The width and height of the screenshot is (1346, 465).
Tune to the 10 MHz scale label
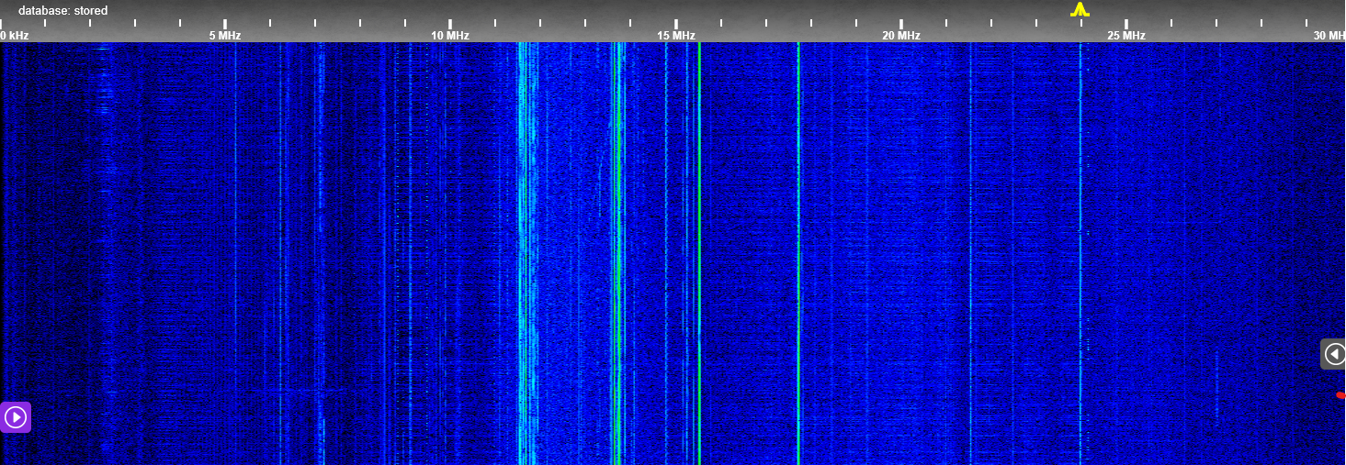(x=450, y=36)
